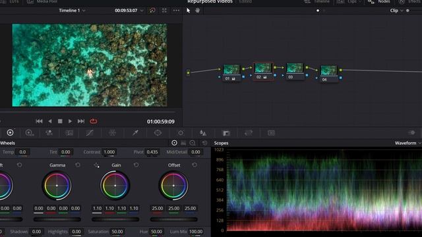
Task: Open the Curves palette
Action: [90, 133]
